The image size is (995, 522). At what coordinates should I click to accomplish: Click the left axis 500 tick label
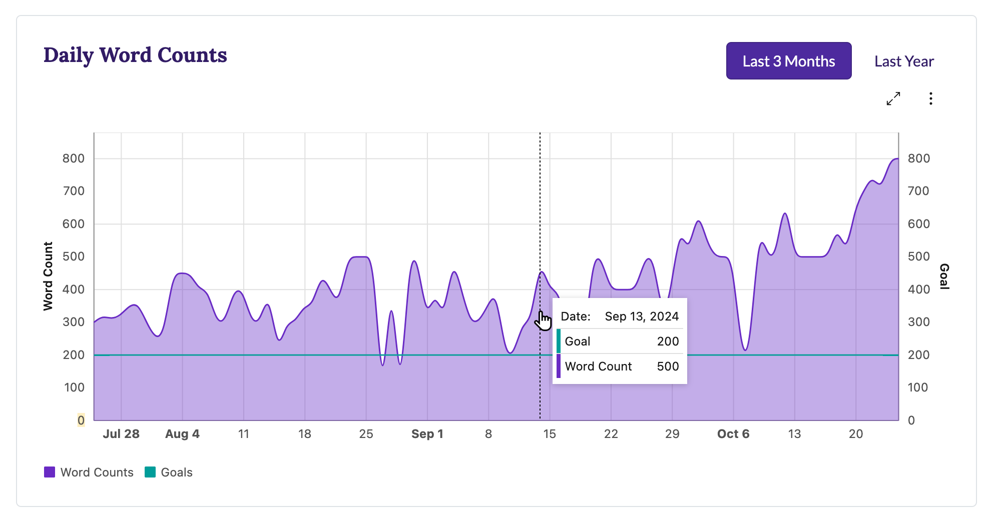[74, 256]
